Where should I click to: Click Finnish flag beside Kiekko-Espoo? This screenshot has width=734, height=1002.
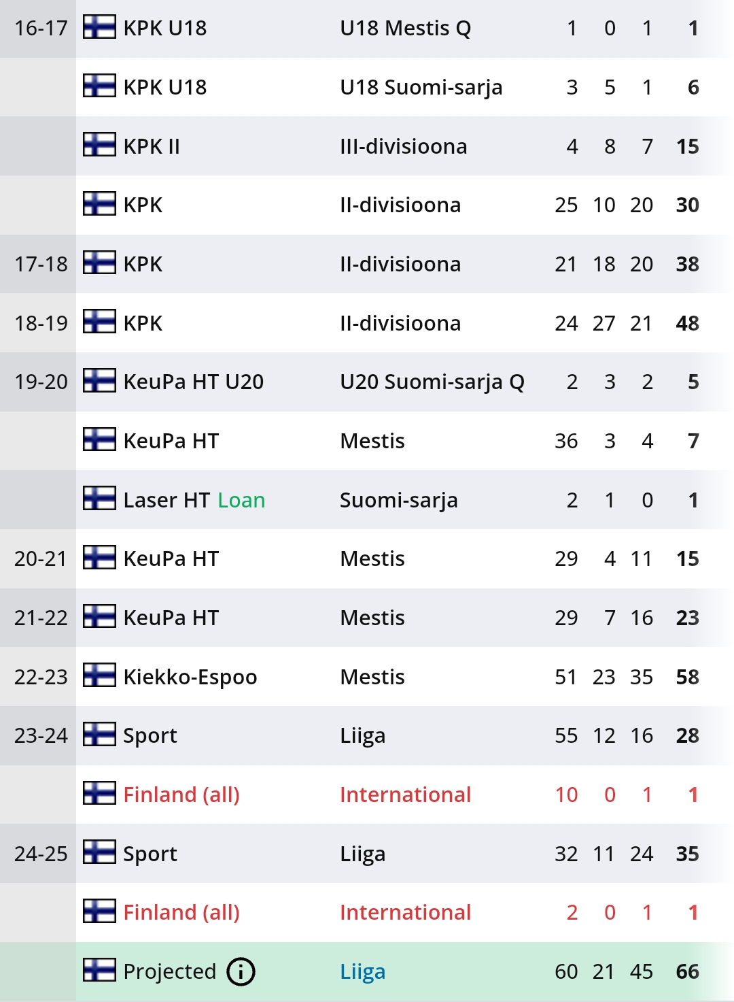pos(99,676)
